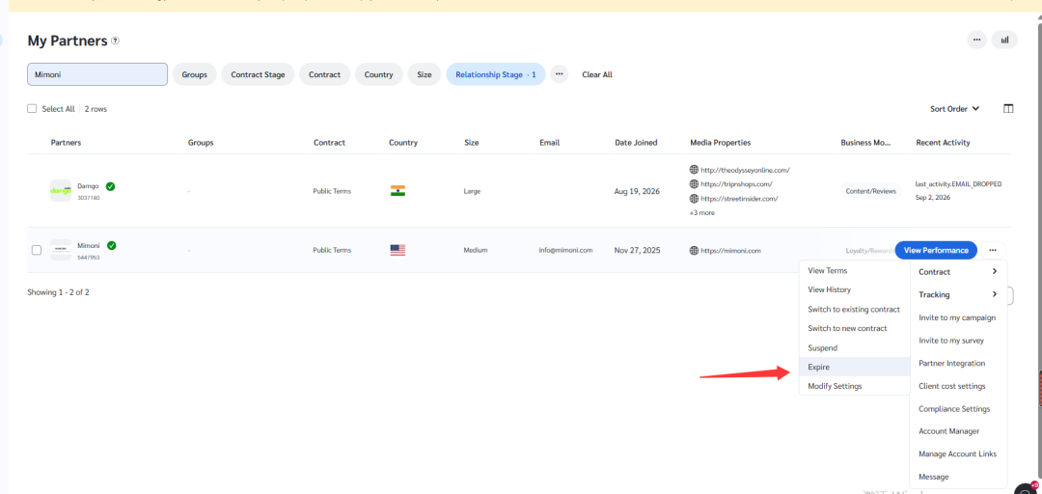Image resolution: width=1042 pixels, height=494 pixels.
Task: Select Manage Account Links
Action: (958, 454)
